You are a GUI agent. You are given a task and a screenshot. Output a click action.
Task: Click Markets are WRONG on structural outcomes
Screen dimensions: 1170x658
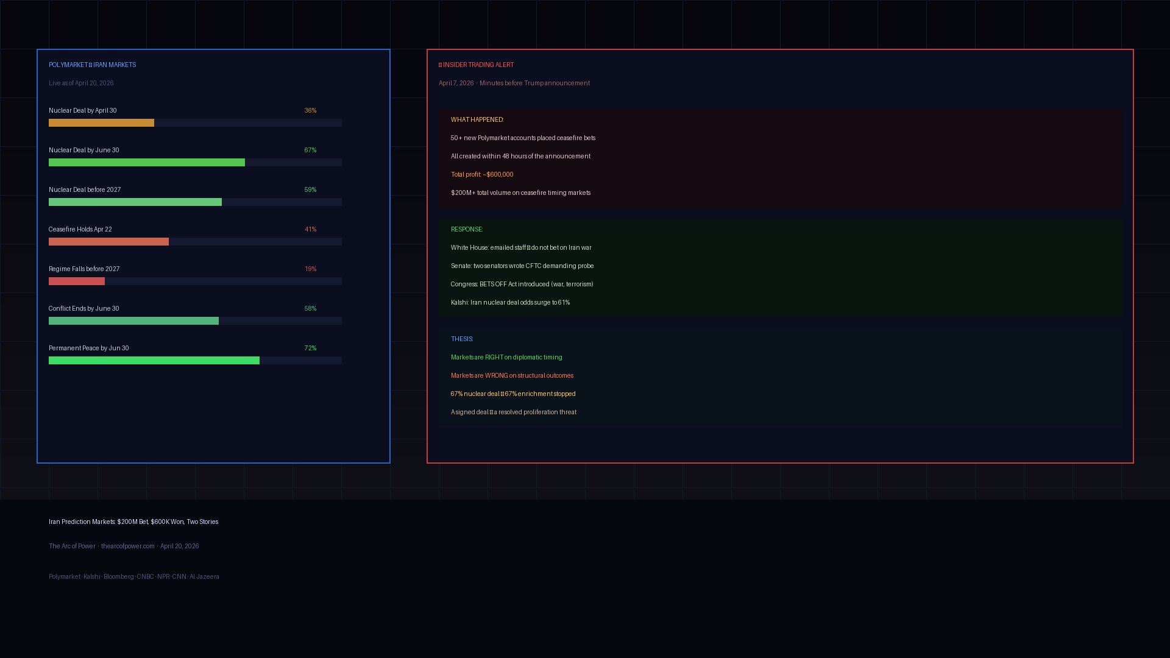click(x=511, y=376)
